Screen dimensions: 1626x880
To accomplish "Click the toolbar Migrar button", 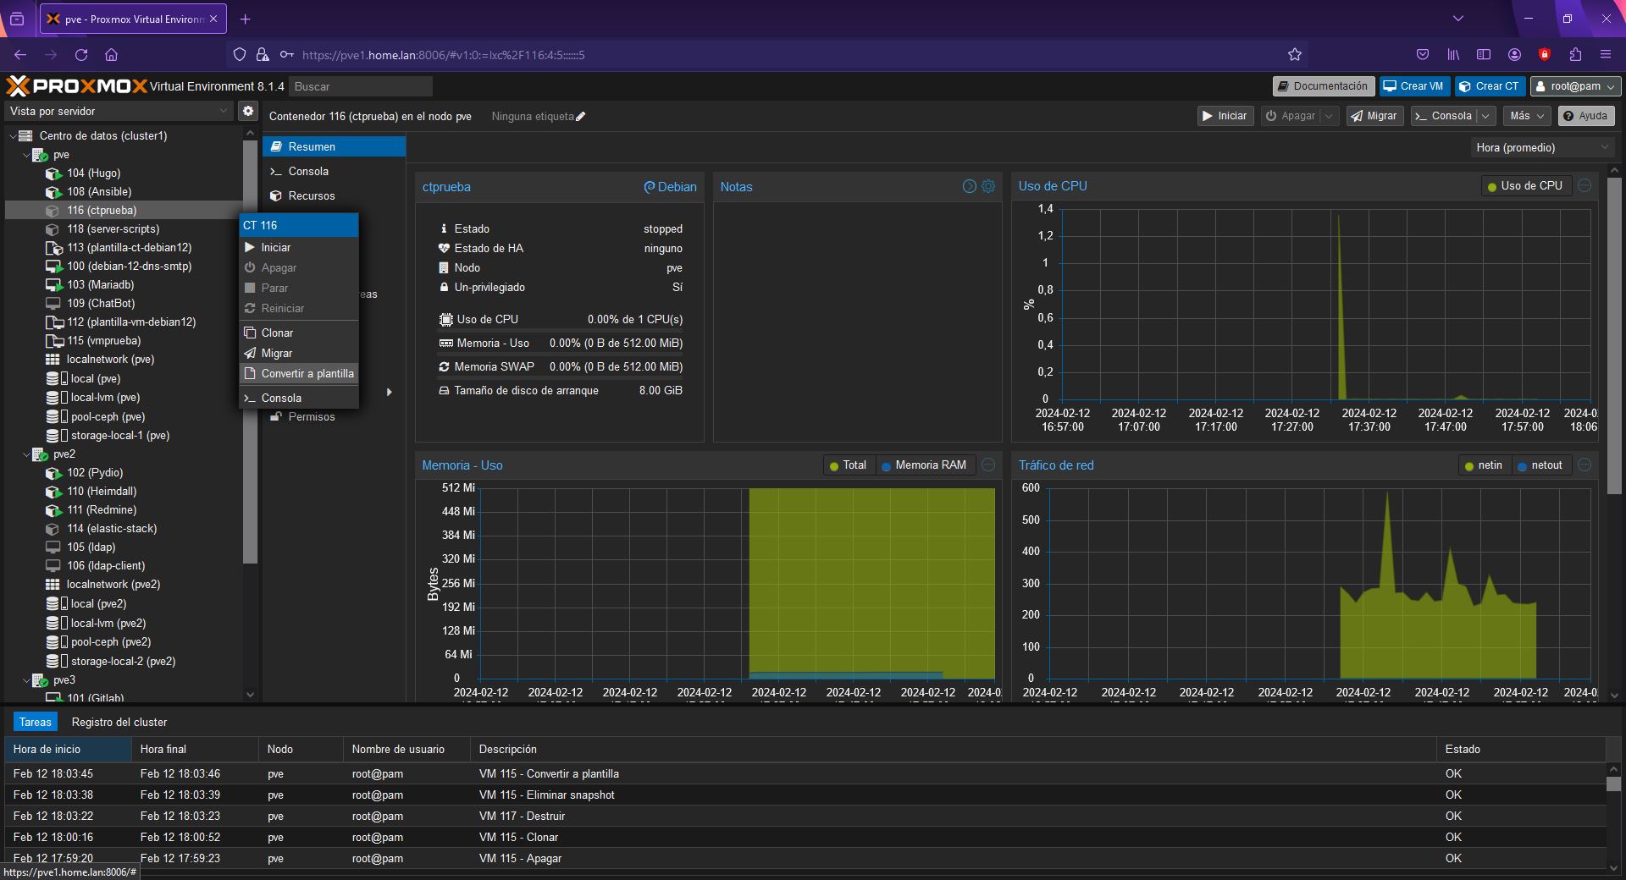I will coord(1374,116).
